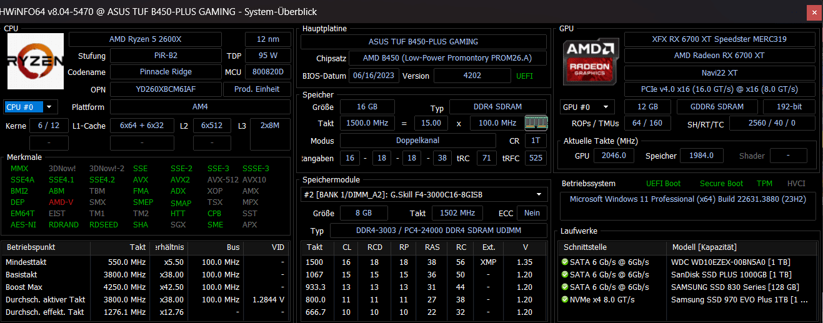This screenshot has height=323, width=823.
Task: Click the 1500.0 MHz memory clock field
Action: tap(367, 123)
